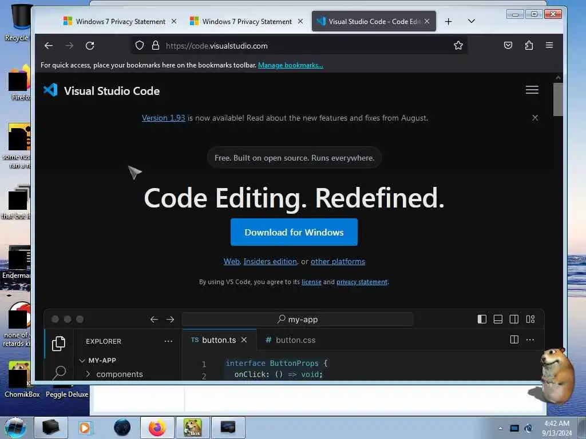The image size is (586, 439).
Task: Show hidden system tray icons
Action: click(x=500, y=428)
